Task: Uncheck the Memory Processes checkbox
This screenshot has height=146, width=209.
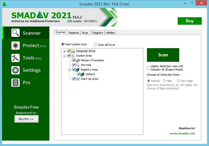Action: pos(74,60)
